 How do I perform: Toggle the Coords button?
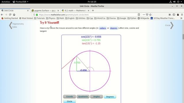coord(70,97)
